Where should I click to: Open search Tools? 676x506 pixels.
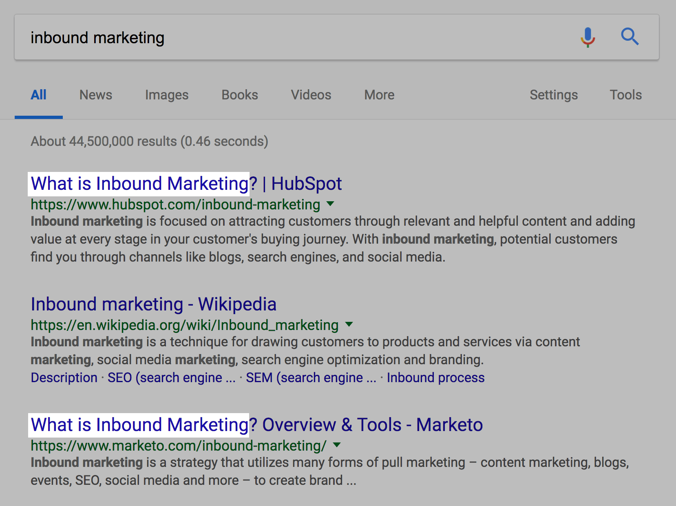(626, 95)
